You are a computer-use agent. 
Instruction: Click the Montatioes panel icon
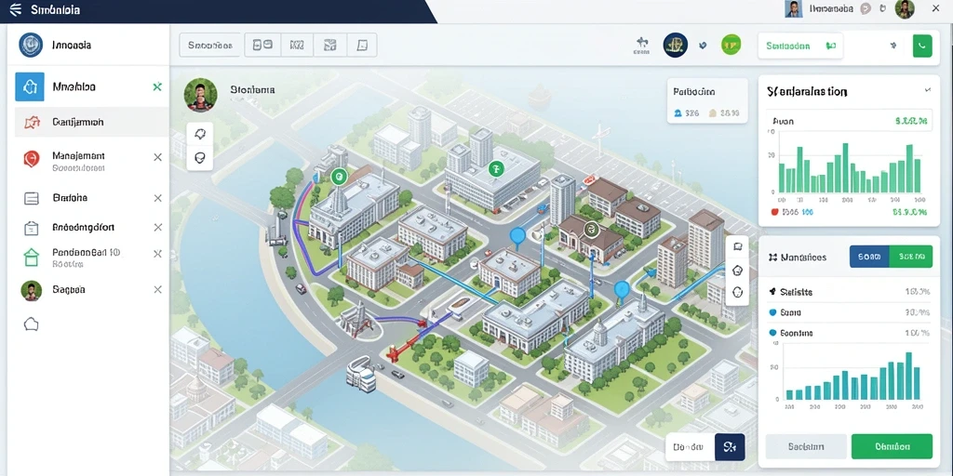pos(773,258)
